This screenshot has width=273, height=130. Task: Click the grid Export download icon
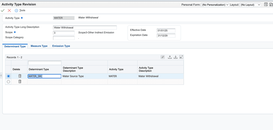click(175, 57)
